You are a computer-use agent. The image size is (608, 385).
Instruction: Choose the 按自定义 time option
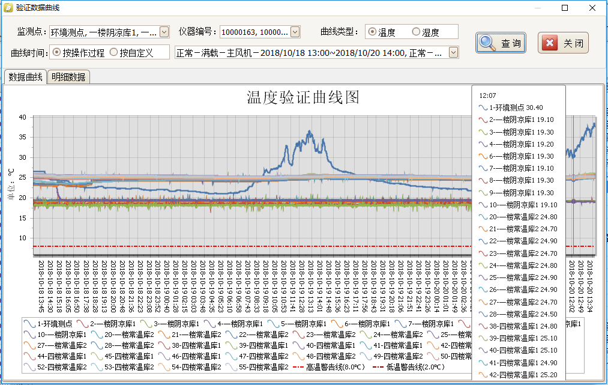click(x=113, y=52)
